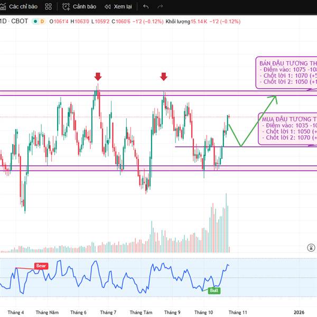Click the Tháng 10 time axis label

click(x=203, y=312)
